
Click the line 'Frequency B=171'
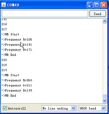pyautogui.click(x=17, y=50)
